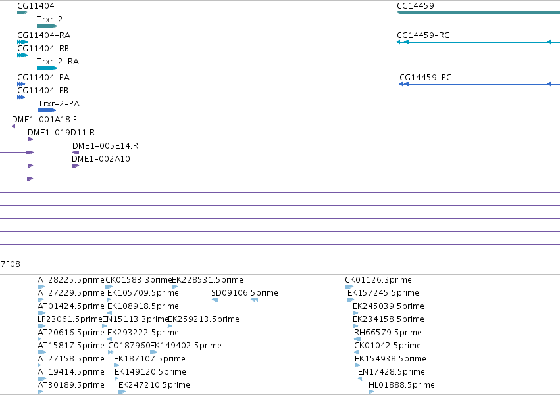
Task: Click the CG14459-RC transcript line
Action: point(478,42)
